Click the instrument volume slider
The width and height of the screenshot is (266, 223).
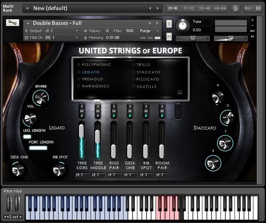click(x=231, y=39)
